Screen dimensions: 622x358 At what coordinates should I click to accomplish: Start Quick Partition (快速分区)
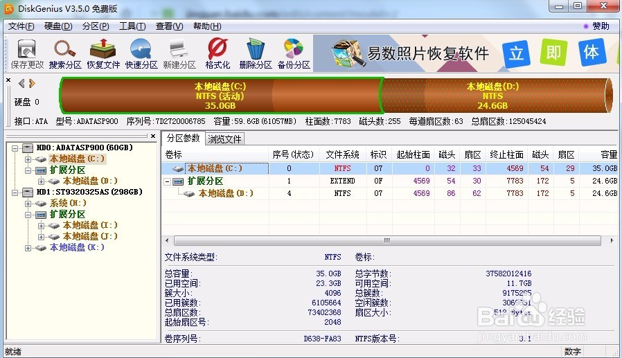point(141,54)
